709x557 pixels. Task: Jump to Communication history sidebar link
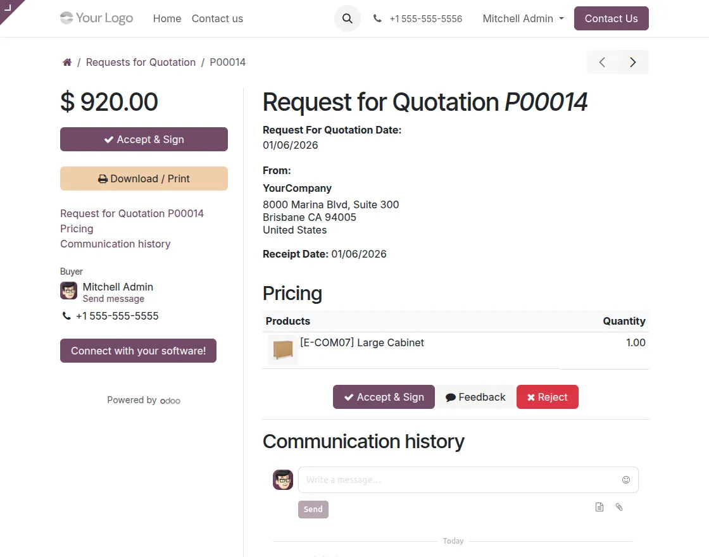point(115,244)
